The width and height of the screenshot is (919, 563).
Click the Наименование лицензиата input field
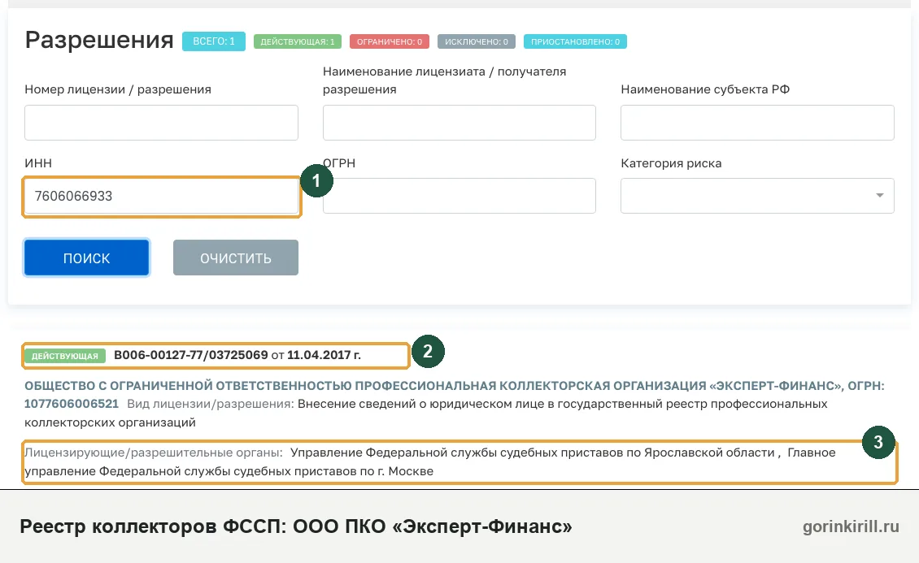coord(459,123)
